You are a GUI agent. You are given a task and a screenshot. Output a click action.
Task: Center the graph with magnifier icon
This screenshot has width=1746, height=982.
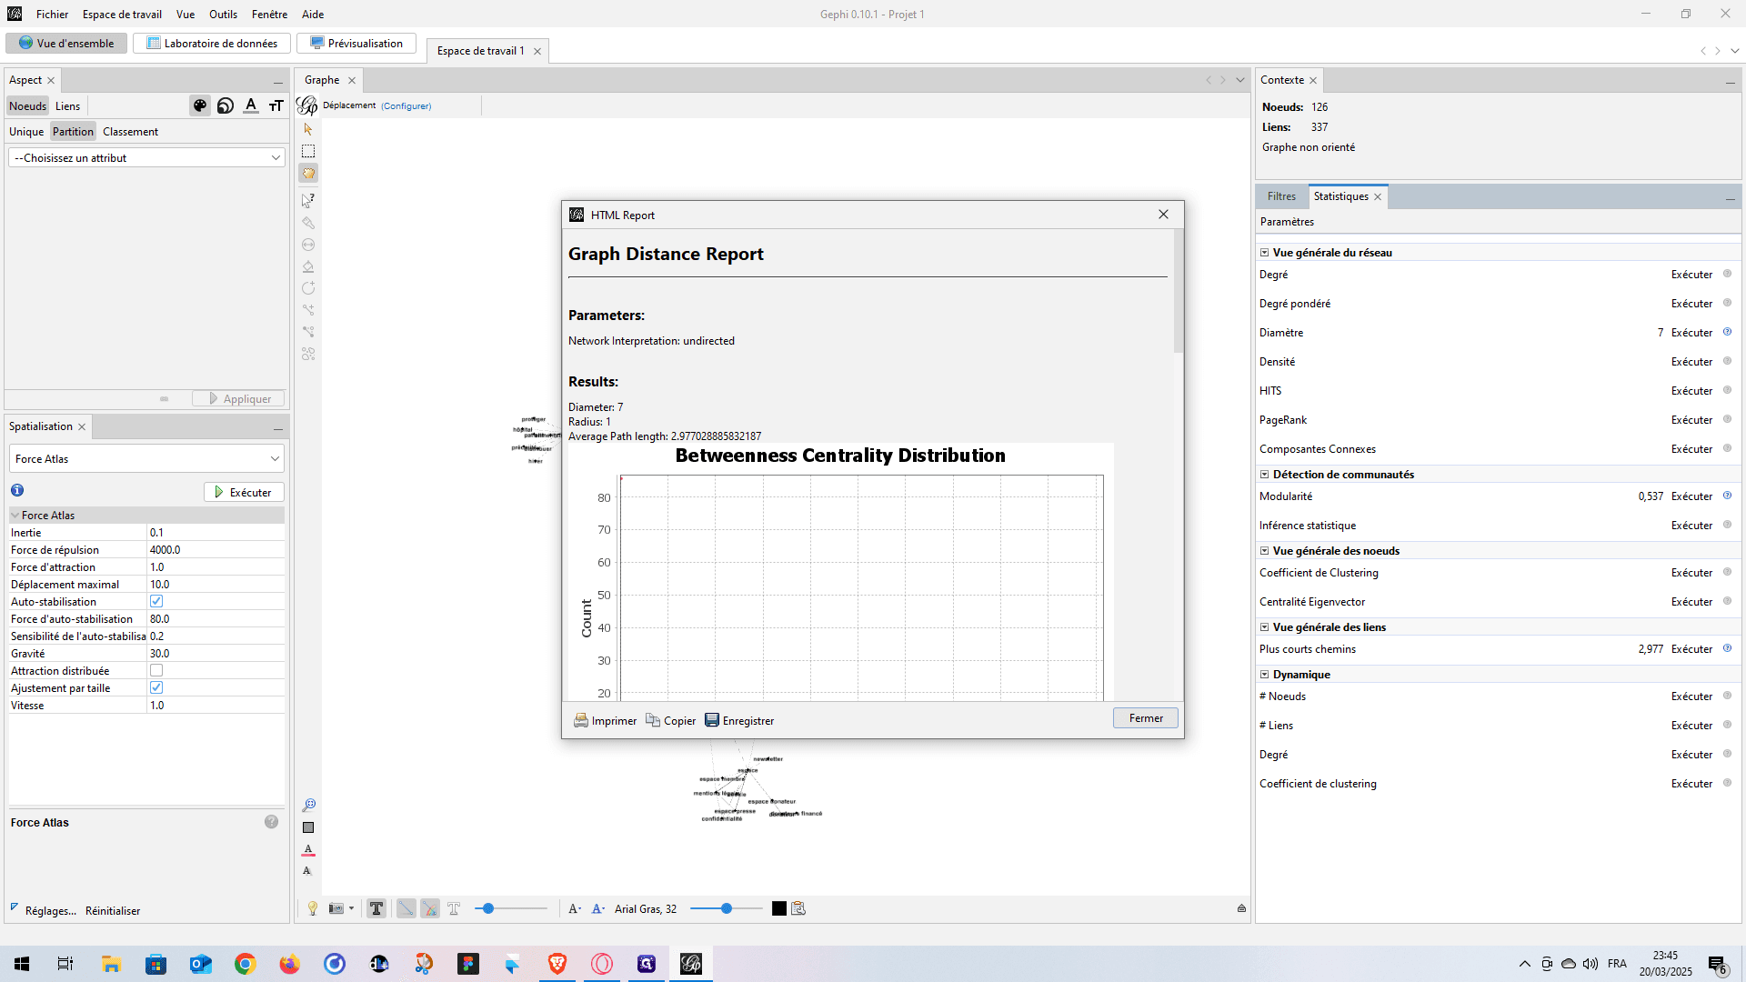pyautogui.click(x=308, y=806)
